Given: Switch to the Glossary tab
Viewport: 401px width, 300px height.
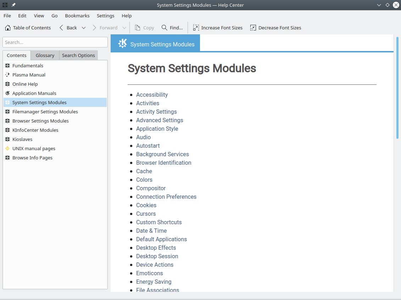Looking at the screenshot, I should point(45,55).
